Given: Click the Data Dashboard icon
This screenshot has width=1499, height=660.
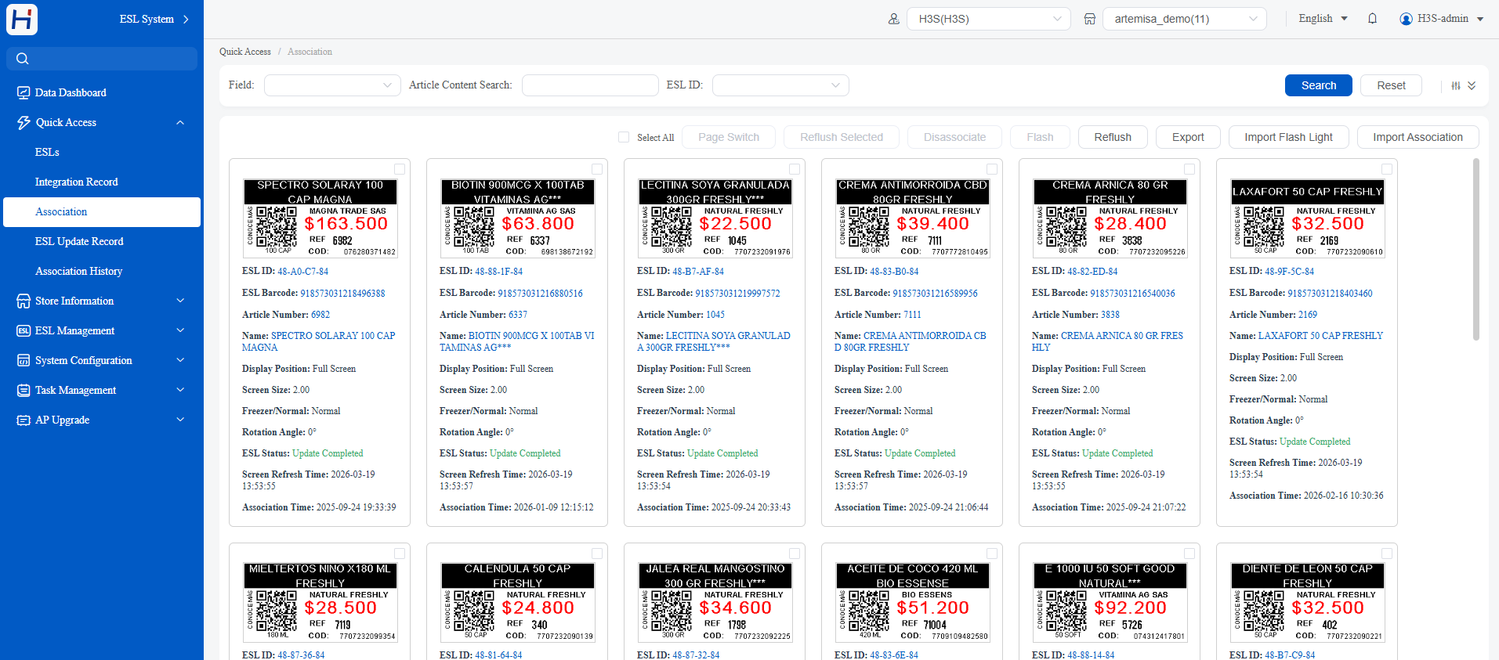Looking at the screenshot, I should [x=24, y=92].
